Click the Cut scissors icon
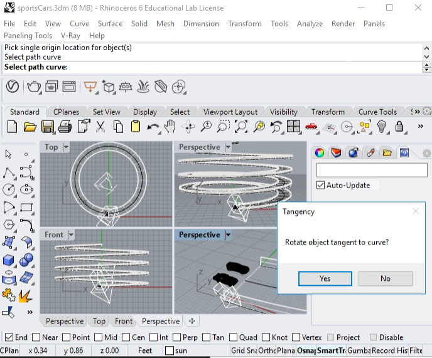The width and height of the screenshot is (432, 358). (x=100, y=127)
